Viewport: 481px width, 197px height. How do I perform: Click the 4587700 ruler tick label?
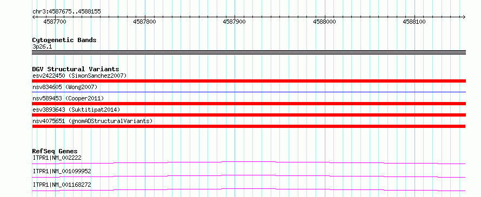55,22
